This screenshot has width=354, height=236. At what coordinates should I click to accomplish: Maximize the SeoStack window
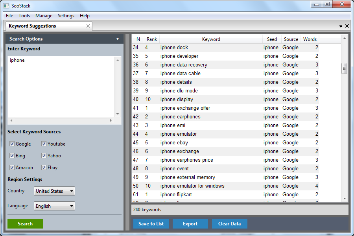point(327,4)
